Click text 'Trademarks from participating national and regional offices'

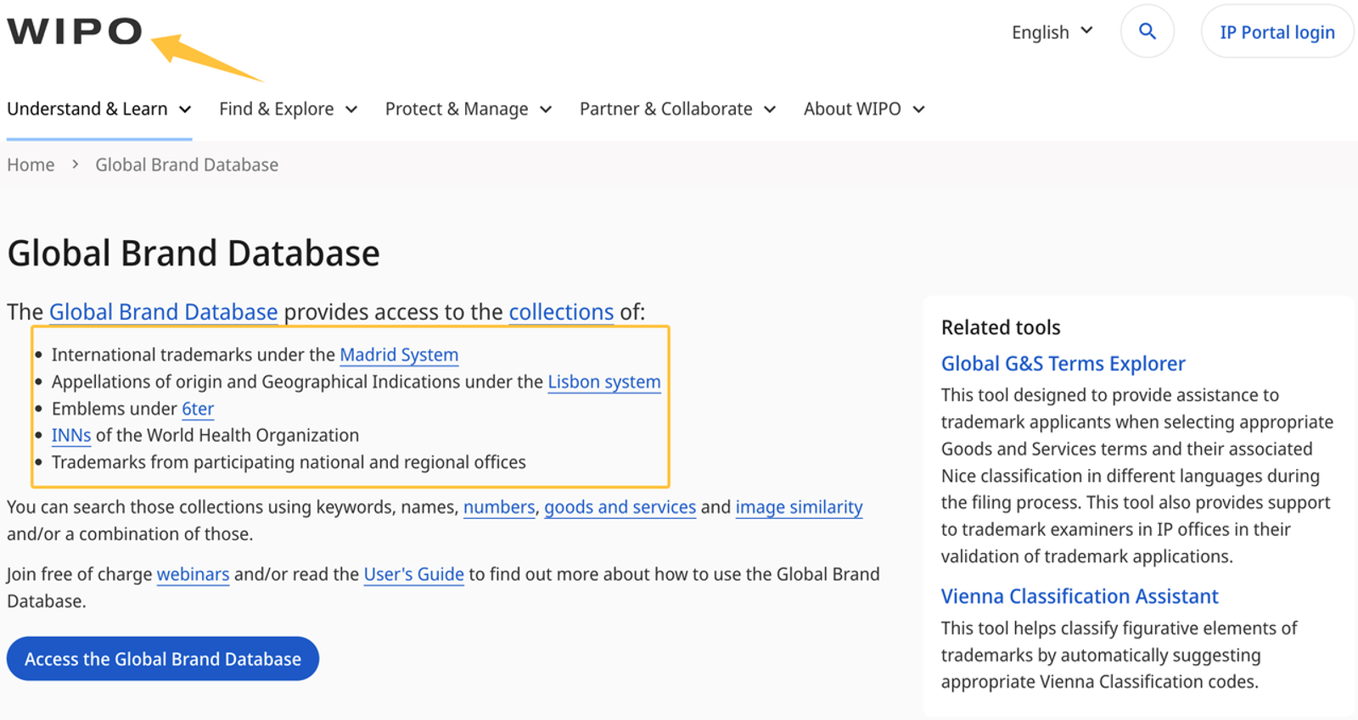click(x=289, y=462)
